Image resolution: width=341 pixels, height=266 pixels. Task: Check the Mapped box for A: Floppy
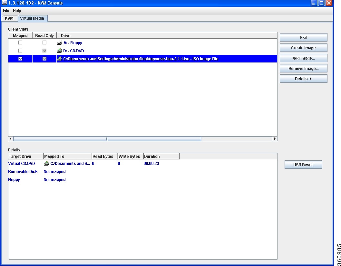(20, 43)
